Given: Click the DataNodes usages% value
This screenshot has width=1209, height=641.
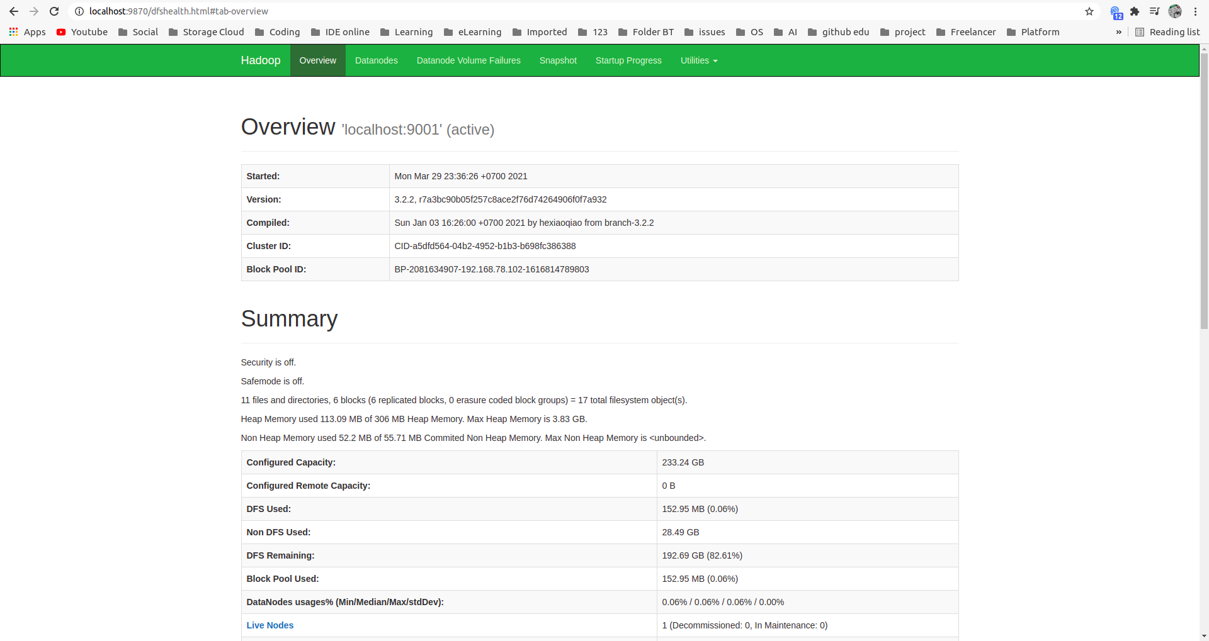Looking at the screenshot, I should point(723,602).
